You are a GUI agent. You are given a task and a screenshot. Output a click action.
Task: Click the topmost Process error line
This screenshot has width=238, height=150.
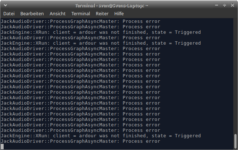(x=80, y=21)
